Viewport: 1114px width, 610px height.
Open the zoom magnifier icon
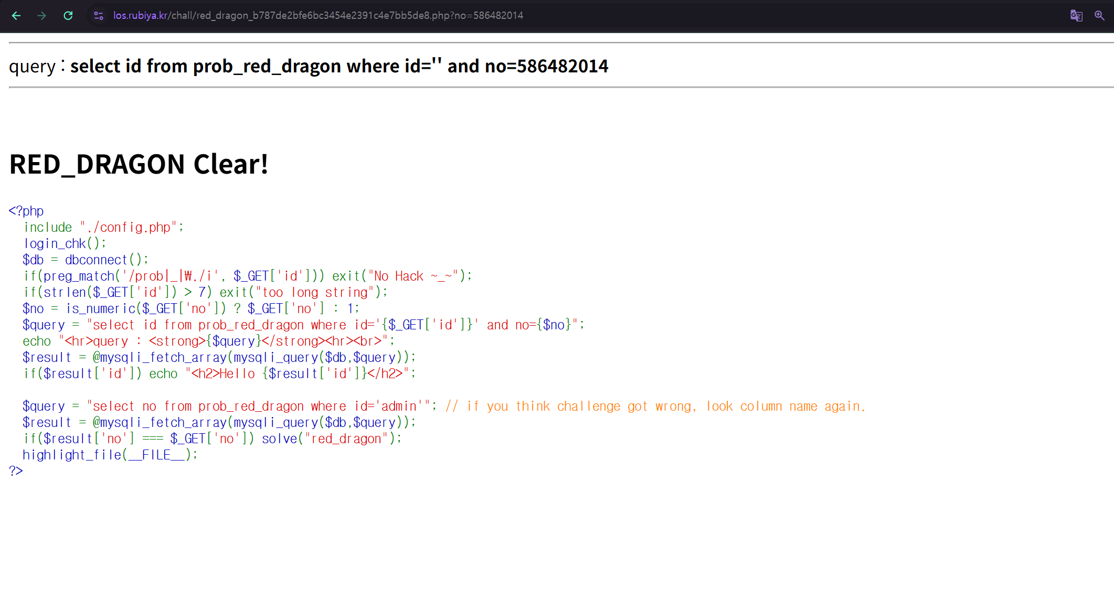pos(1099,16)
